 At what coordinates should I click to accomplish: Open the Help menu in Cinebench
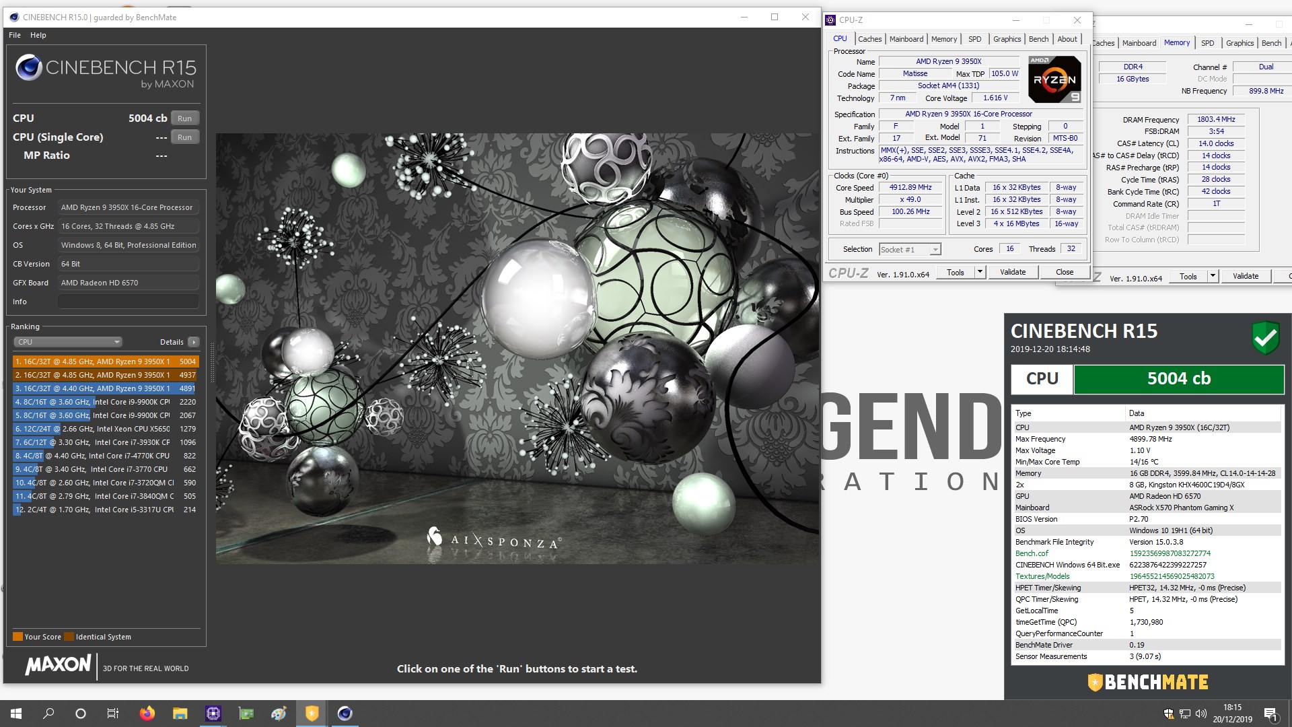click(38, 35)
